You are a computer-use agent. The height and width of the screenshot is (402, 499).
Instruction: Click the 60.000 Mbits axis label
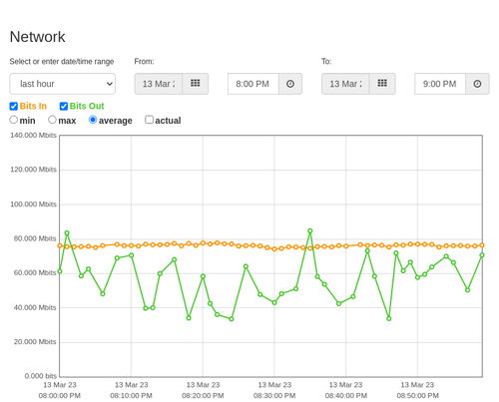[35, 273]
